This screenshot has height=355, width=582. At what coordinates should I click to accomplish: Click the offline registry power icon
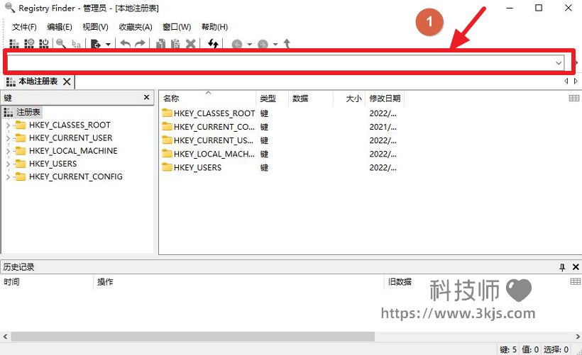[44, 44]
